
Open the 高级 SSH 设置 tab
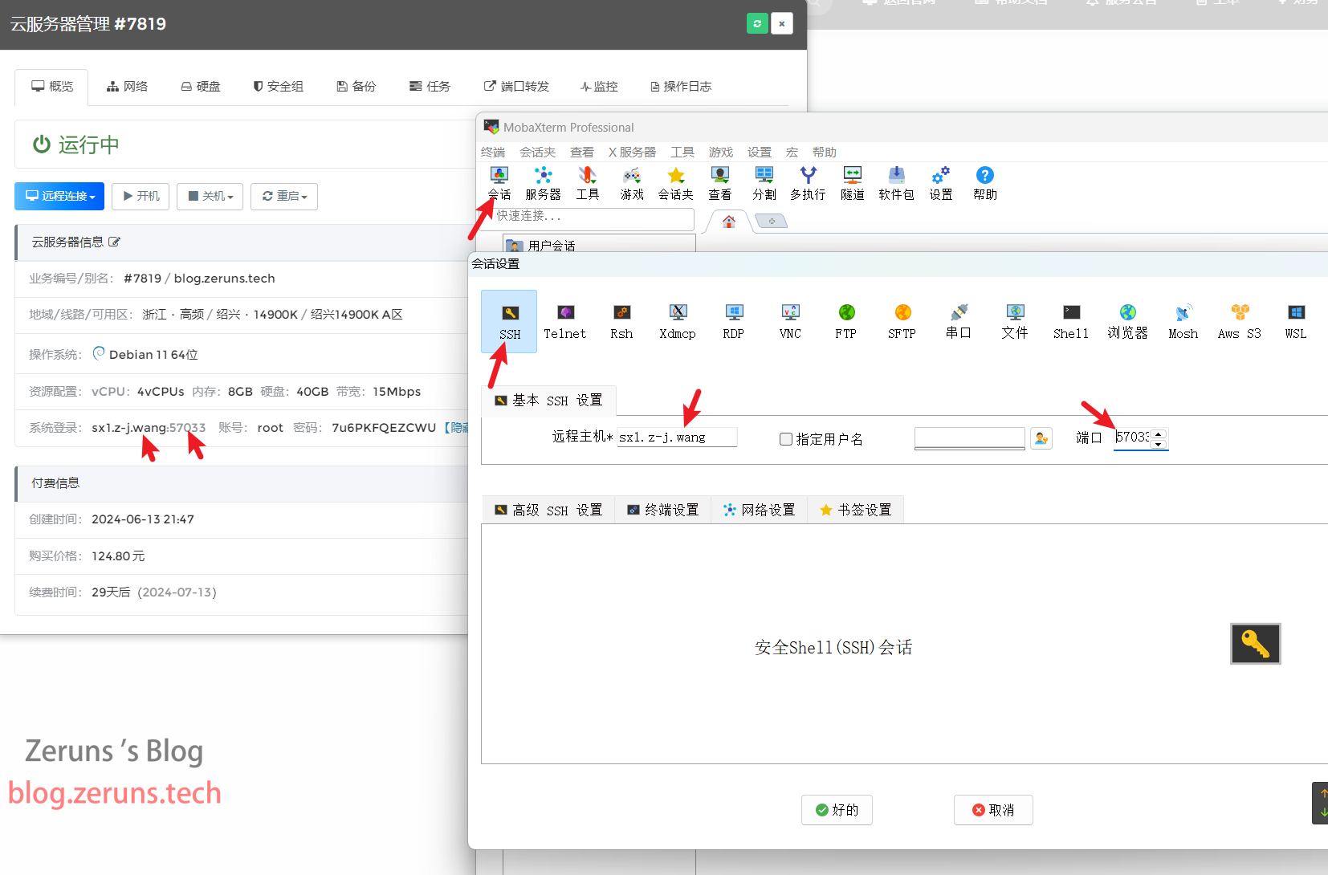pos(548,510)
